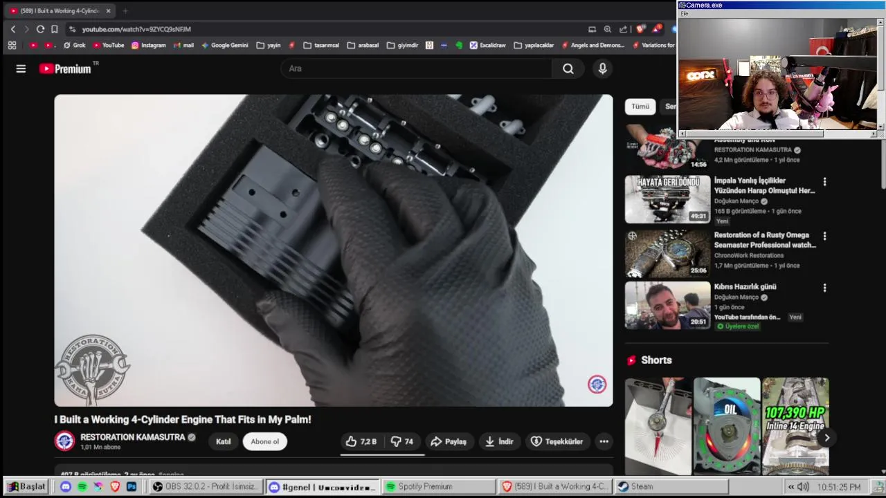The height and width of the screenshot is (498, 886).
Task: Open options menu for İmpala video
Action: (824, 182)
